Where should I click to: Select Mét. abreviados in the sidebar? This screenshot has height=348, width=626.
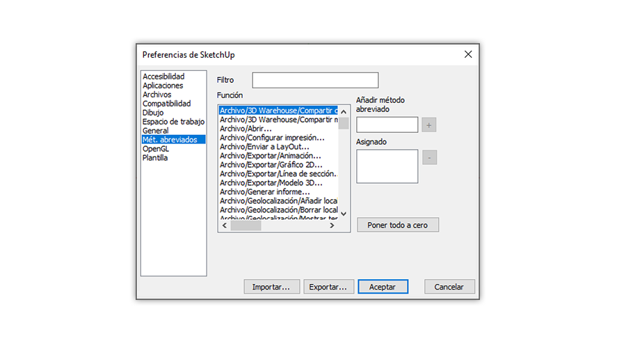174,139
